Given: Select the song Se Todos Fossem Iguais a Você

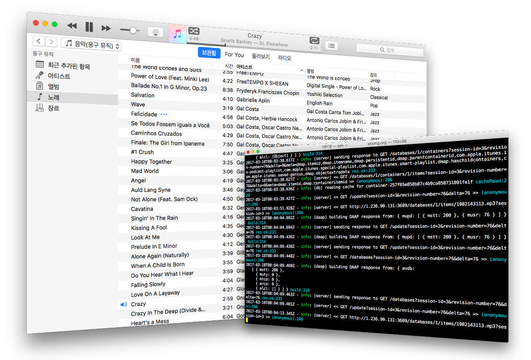Looking at the screenshot, I should [171, 125].
